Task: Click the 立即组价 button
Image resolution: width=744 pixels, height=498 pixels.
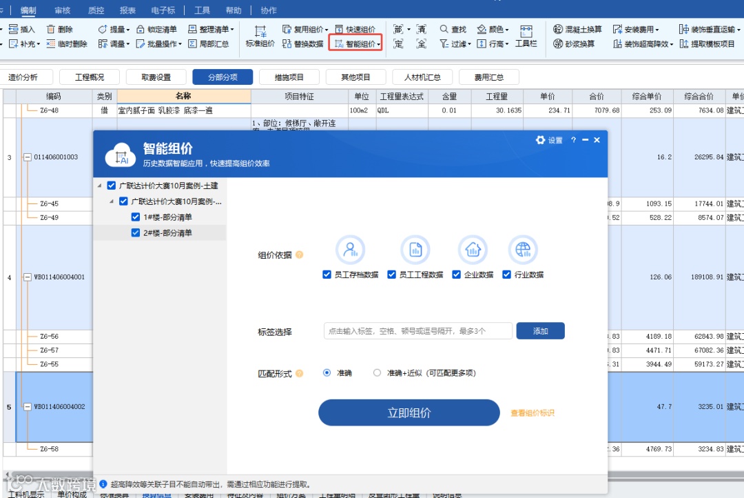Action: (x=409, y=412)
